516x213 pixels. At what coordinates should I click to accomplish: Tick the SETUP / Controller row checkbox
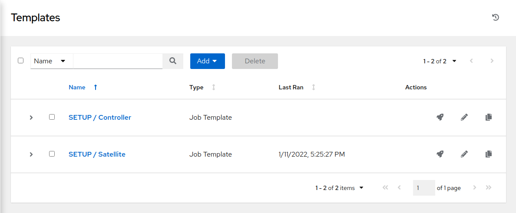pos(52,117)
